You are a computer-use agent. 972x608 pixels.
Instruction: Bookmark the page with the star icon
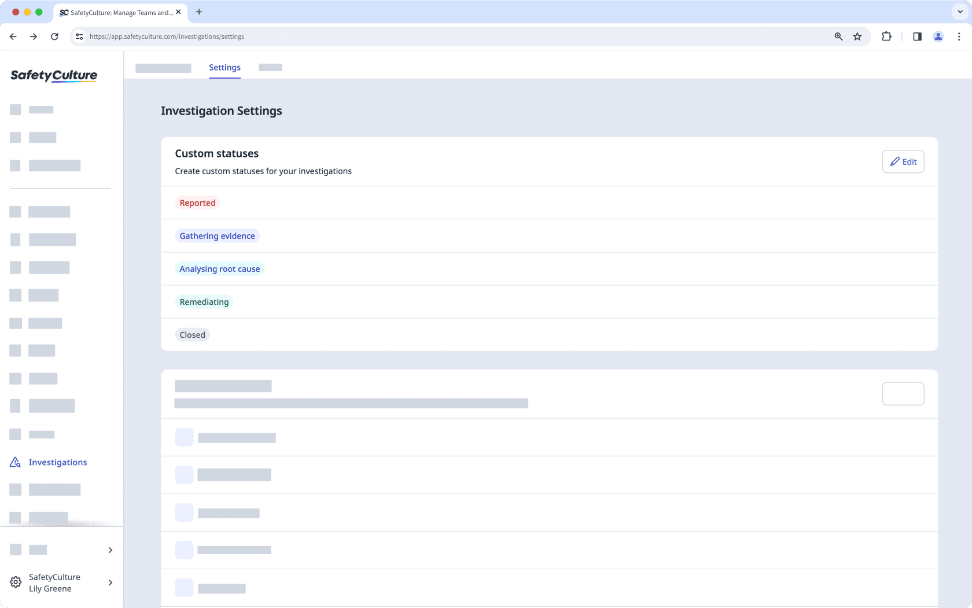857,36
